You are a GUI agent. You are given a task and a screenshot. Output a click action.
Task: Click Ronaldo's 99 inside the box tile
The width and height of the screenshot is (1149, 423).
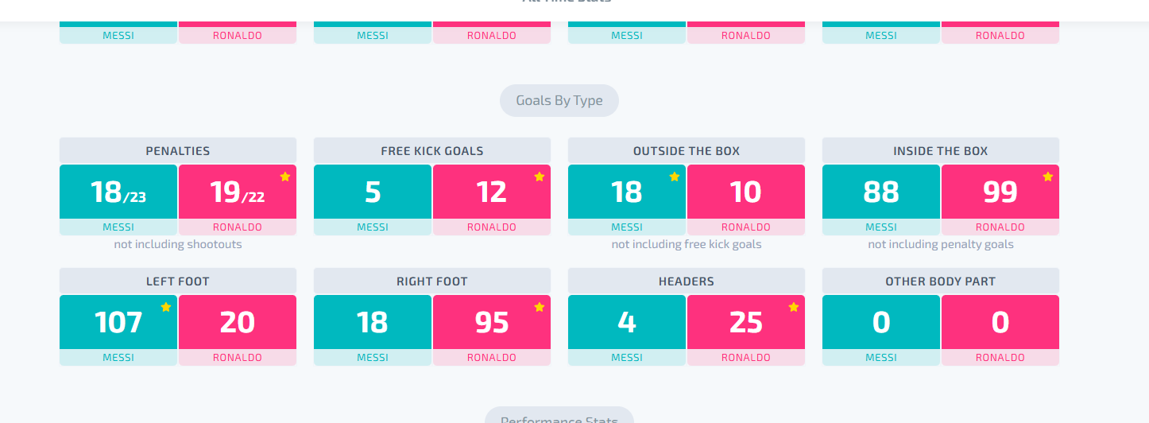(1000, 192)
